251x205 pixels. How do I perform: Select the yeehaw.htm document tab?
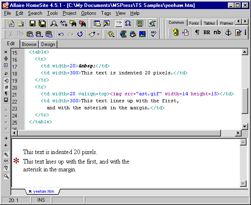pos(44,191)
